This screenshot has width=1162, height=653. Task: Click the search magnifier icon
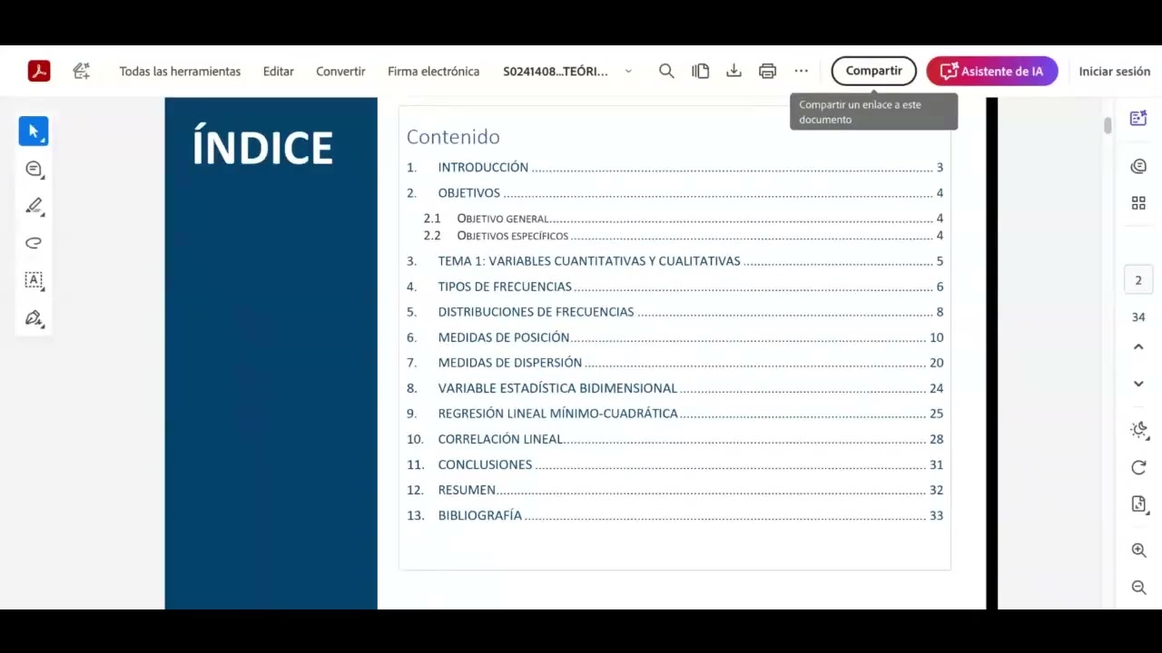click(x=666, y=71)
